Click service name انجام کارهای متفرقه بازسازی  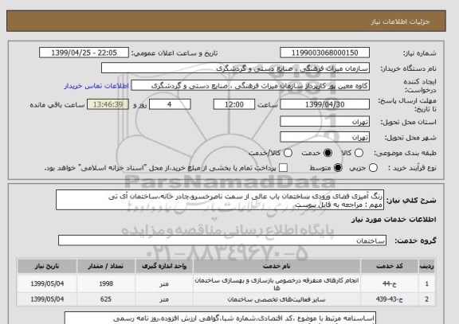point(277,284)
